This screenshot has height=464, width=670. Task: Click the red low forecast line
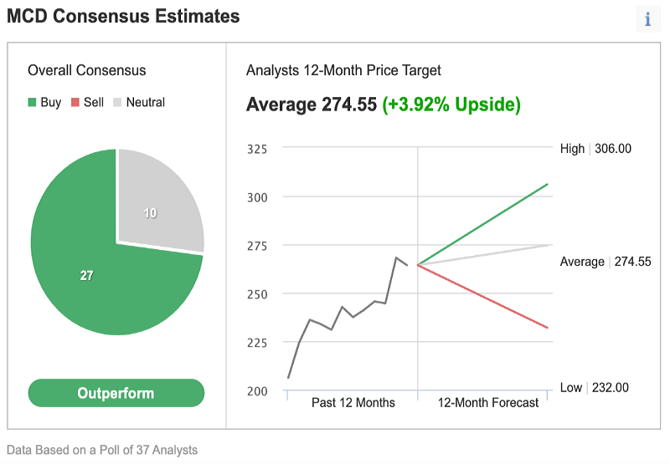tap(483, 297)
